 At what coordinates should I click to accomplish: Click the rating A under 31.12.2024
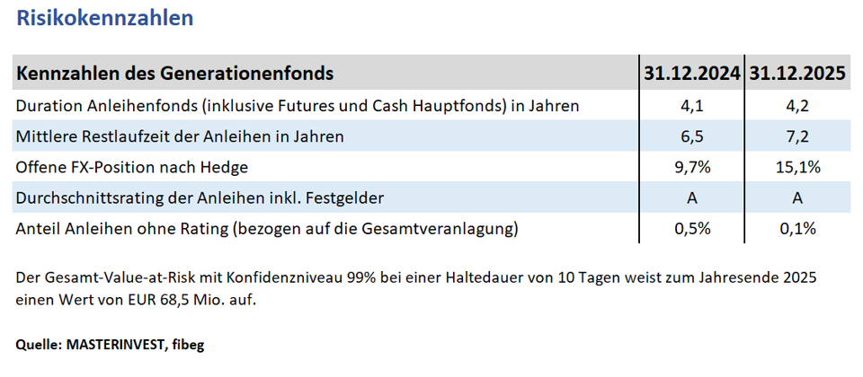click(x=692, y=198)
